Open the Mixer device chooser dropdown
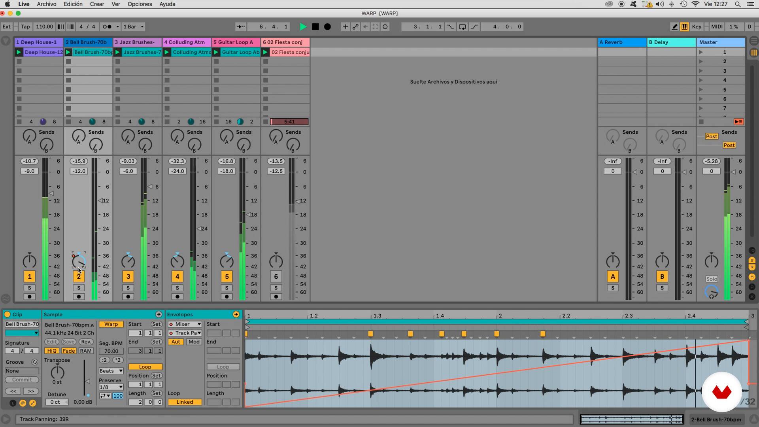Image resolution: width=759 pixels, height=427 pixels. coord(185,324)
